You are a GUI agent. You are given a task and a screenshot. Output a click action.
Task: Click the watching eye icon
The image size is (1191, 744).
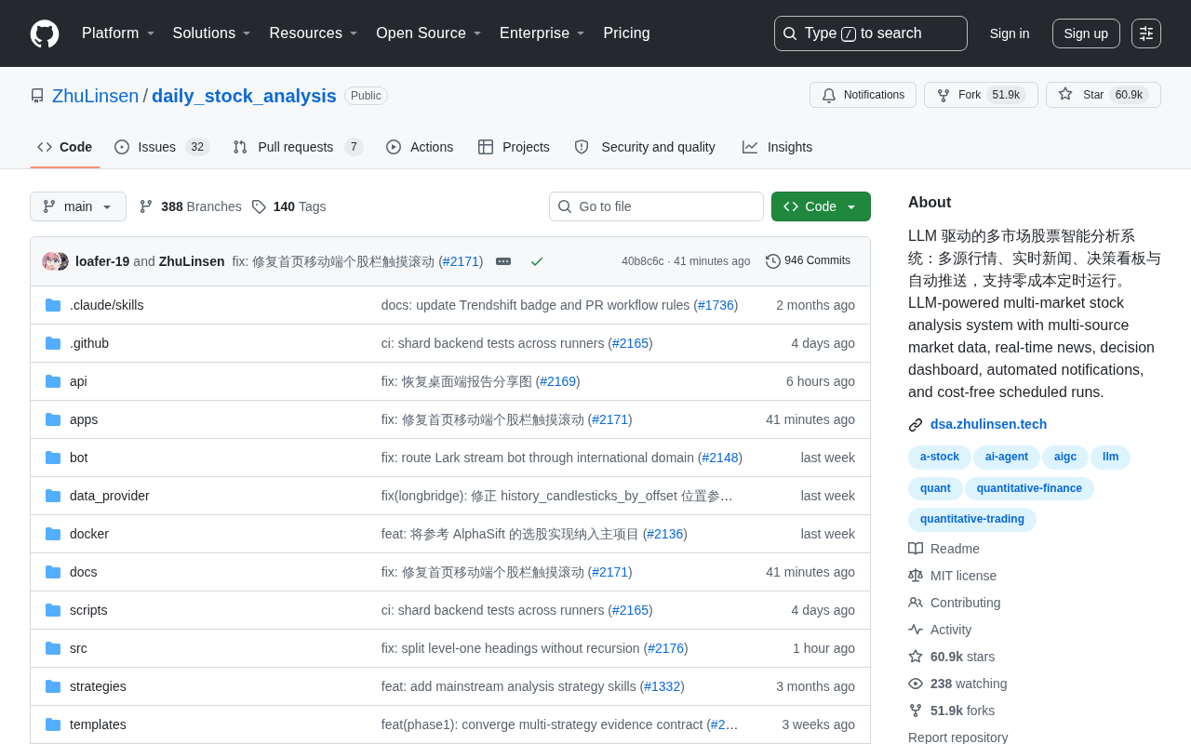(916, 684)
